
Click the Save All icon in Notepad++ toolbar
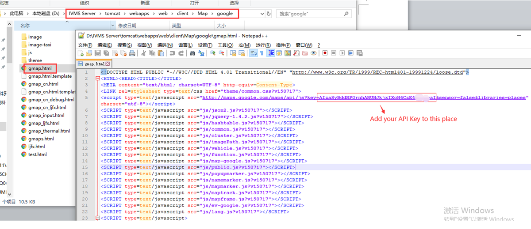[x=106, y=53]
